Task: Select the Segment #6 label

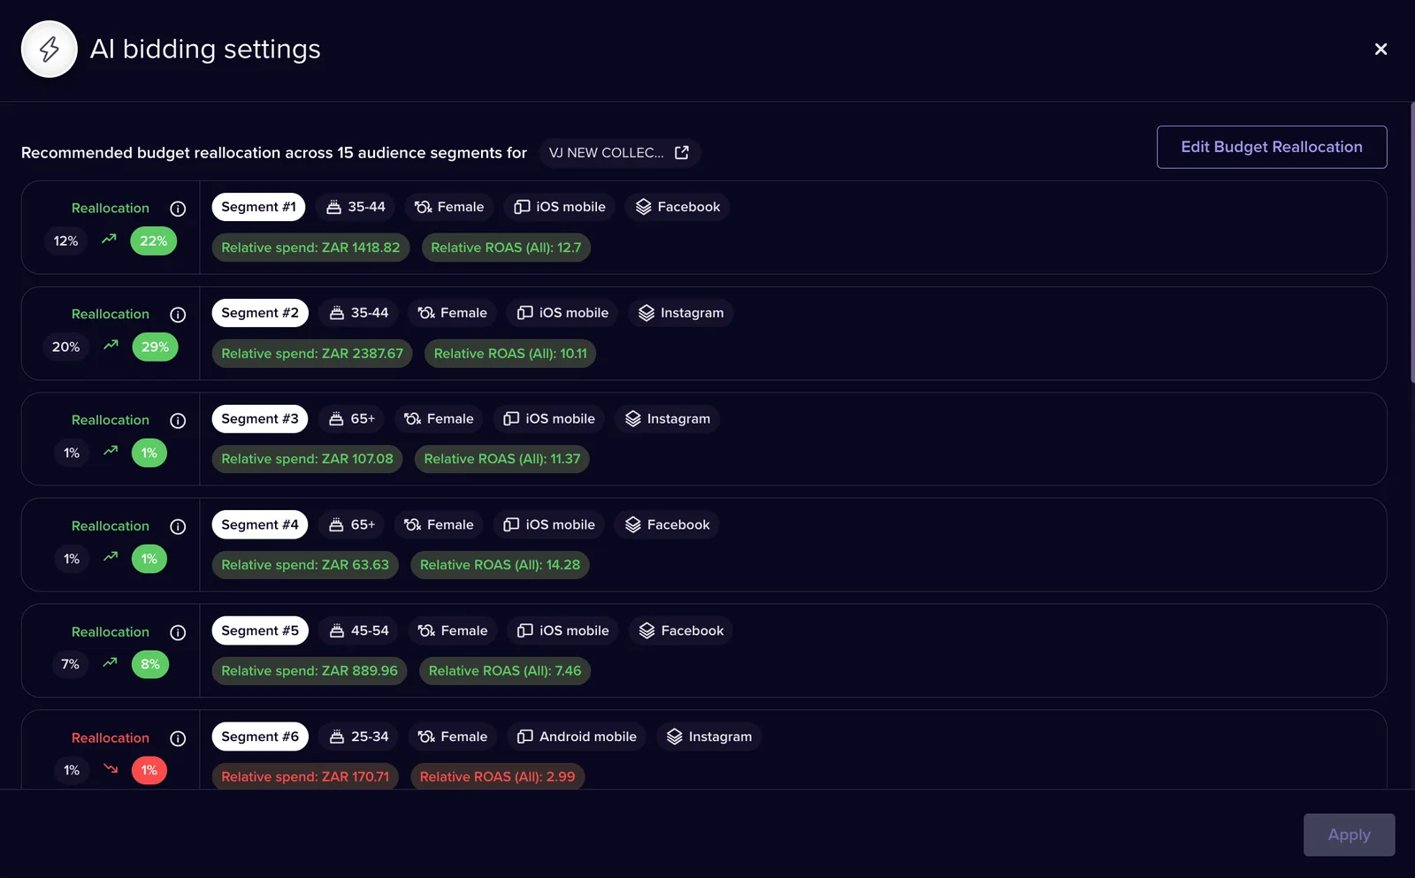Action: click(x=260, y=737)
